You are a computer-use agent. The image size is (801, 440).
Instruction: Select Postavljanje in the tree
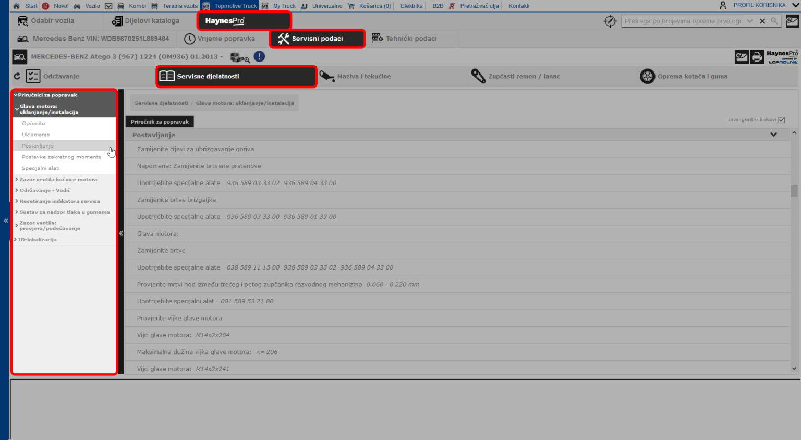coord(64,146)
